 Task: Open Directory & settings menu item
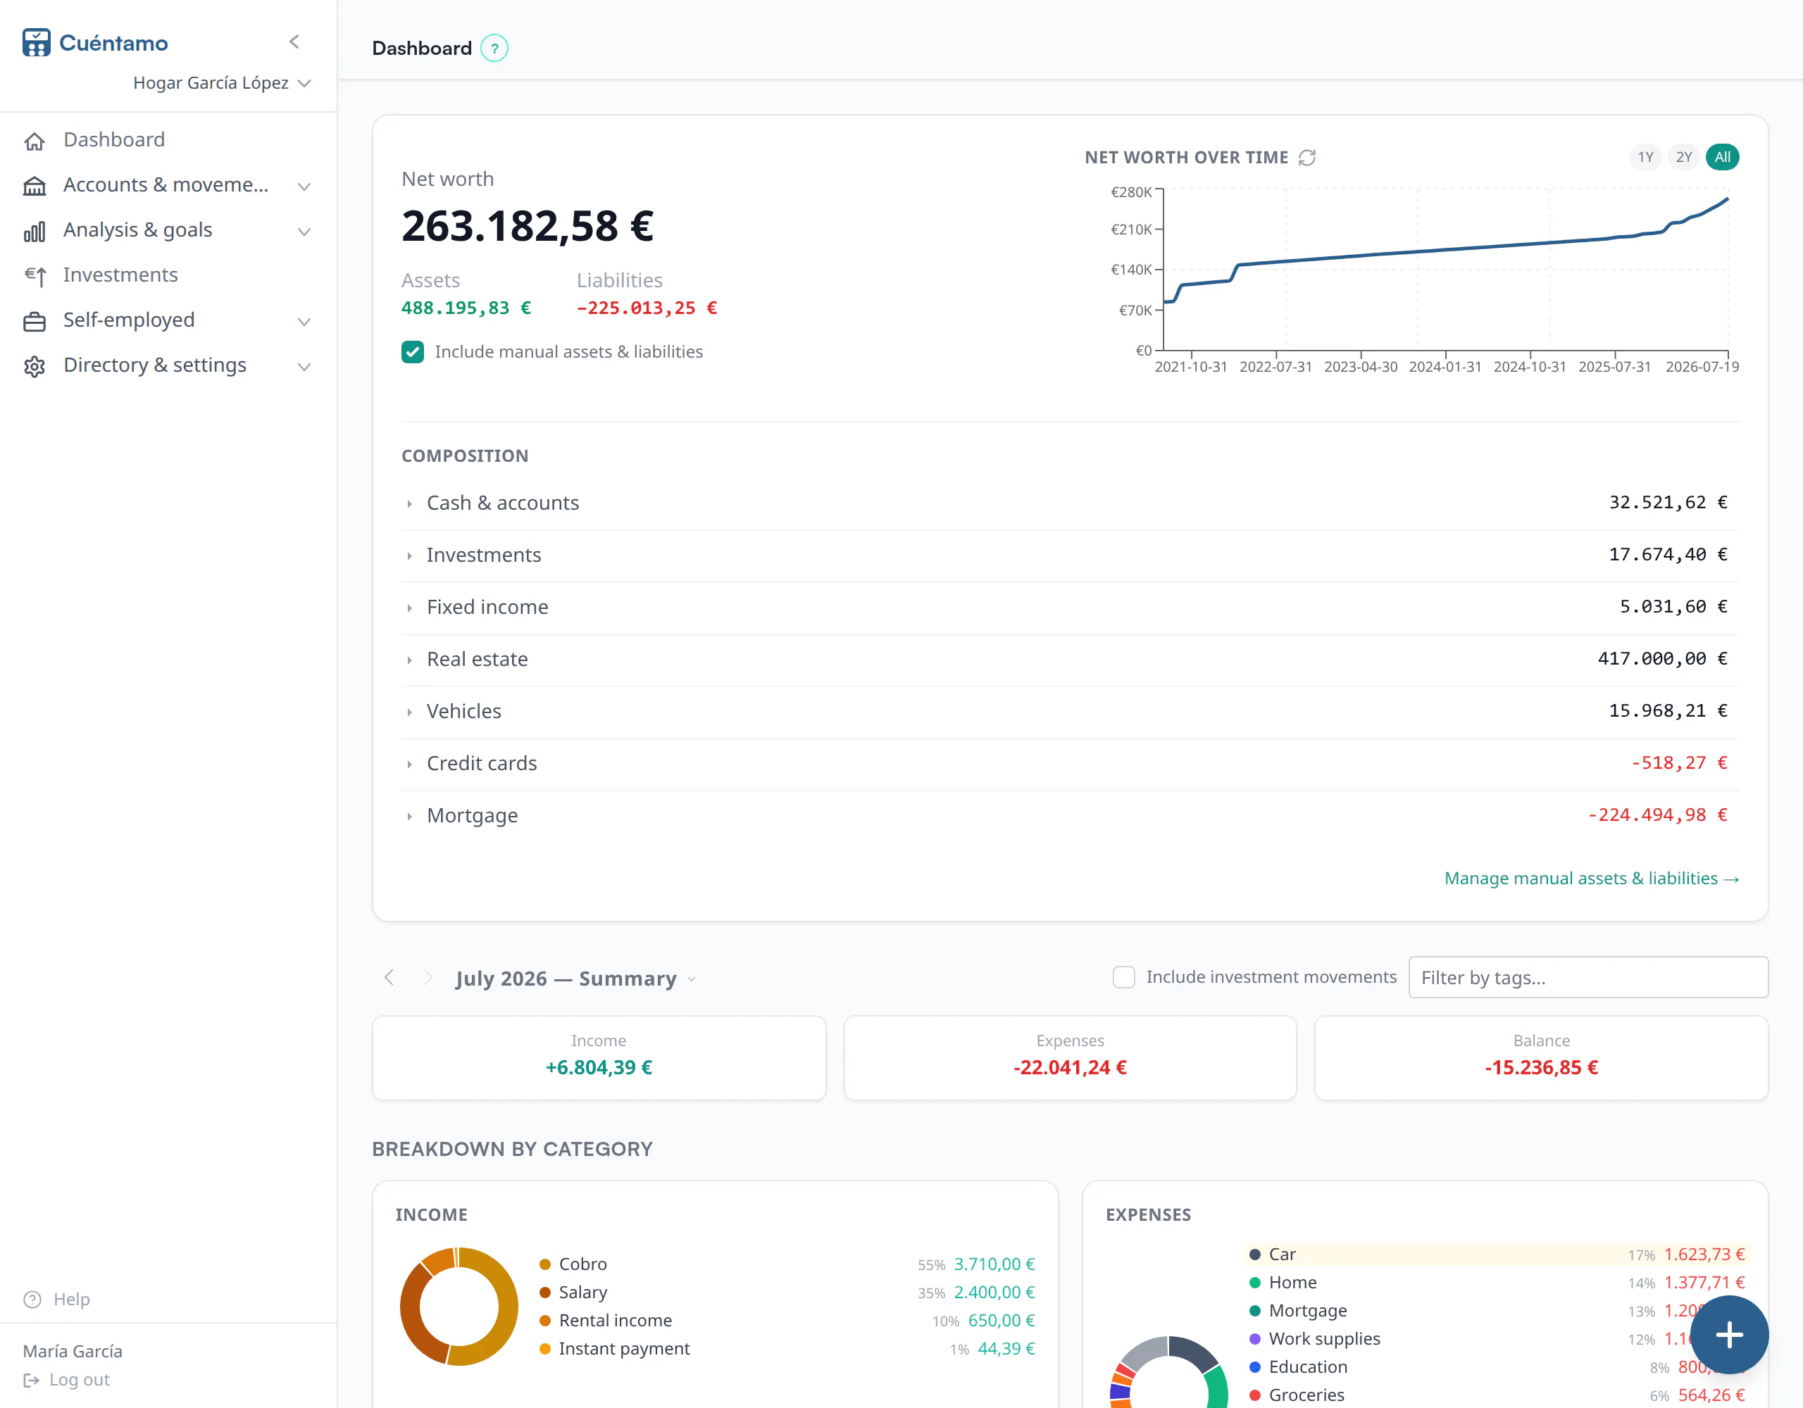[x=155, y=365]
